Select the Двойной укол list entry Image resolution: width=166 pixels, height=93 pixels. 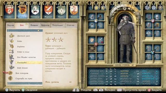coord(24,36)
